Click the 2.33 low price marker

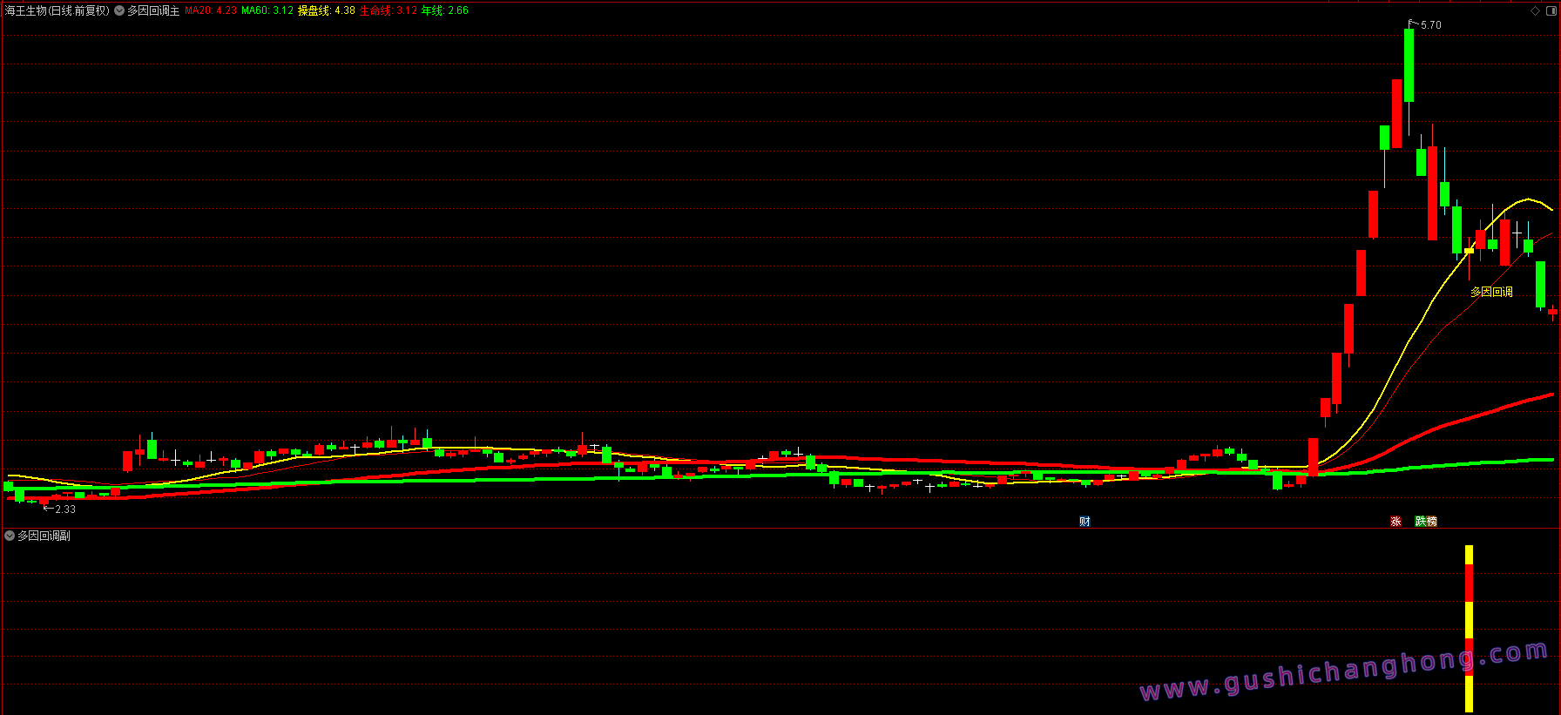[x=64, y=509]
